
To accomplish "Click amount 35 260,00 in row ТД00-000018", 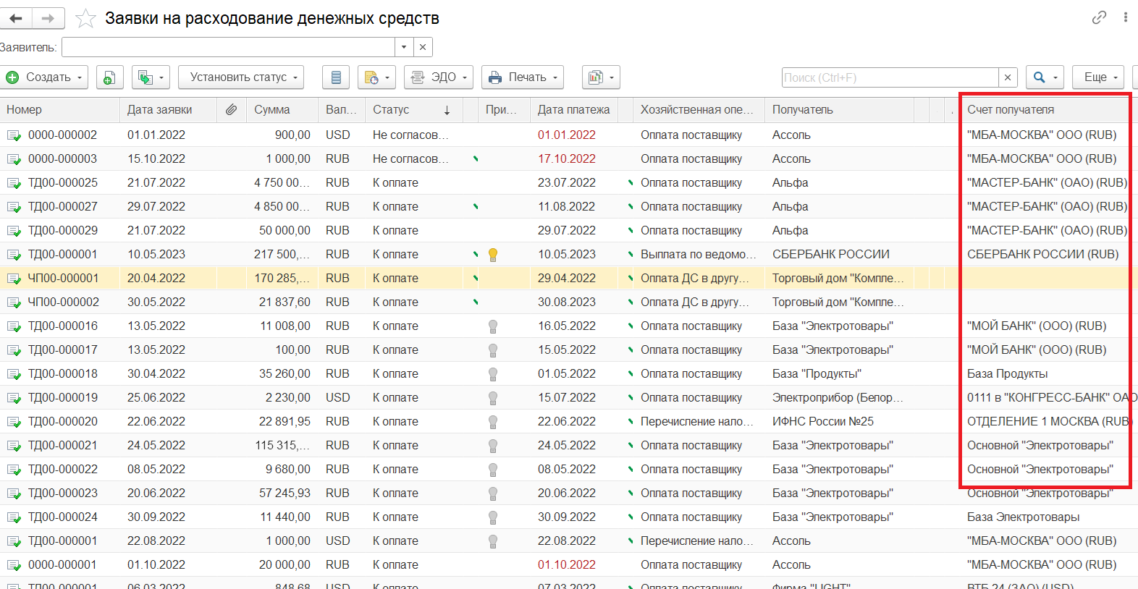I will coord(284,374).
